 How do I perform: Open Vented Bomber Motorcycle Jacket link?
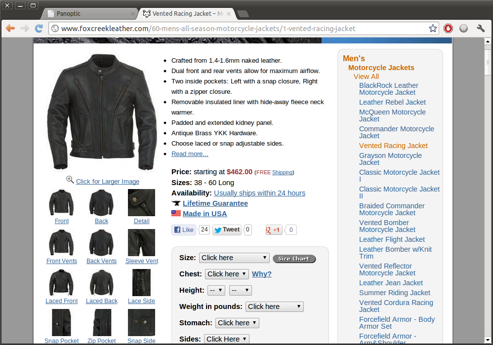(x=387, y=226)
